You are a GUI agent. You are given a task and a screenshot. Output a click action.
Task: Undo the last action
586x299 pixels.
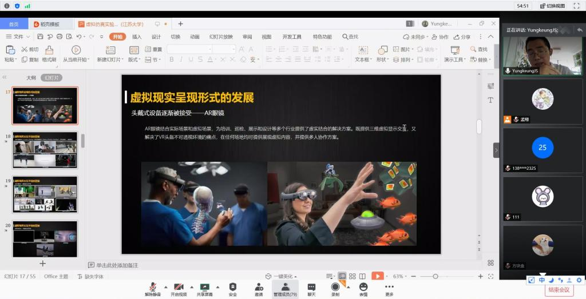(x=79, y=37)
